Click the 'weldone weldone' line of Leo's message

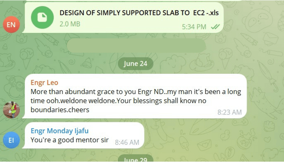pos(118,101)
